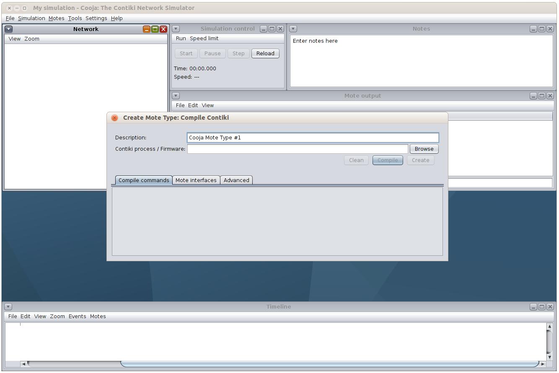Focus the Contiki process / Firmware field

298,149
